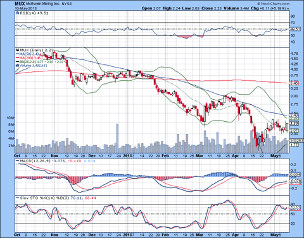Click the 2.23 last price tag on right axis
Image resolution: width=304 pixels, height=238 pixels.
(294, 124)
